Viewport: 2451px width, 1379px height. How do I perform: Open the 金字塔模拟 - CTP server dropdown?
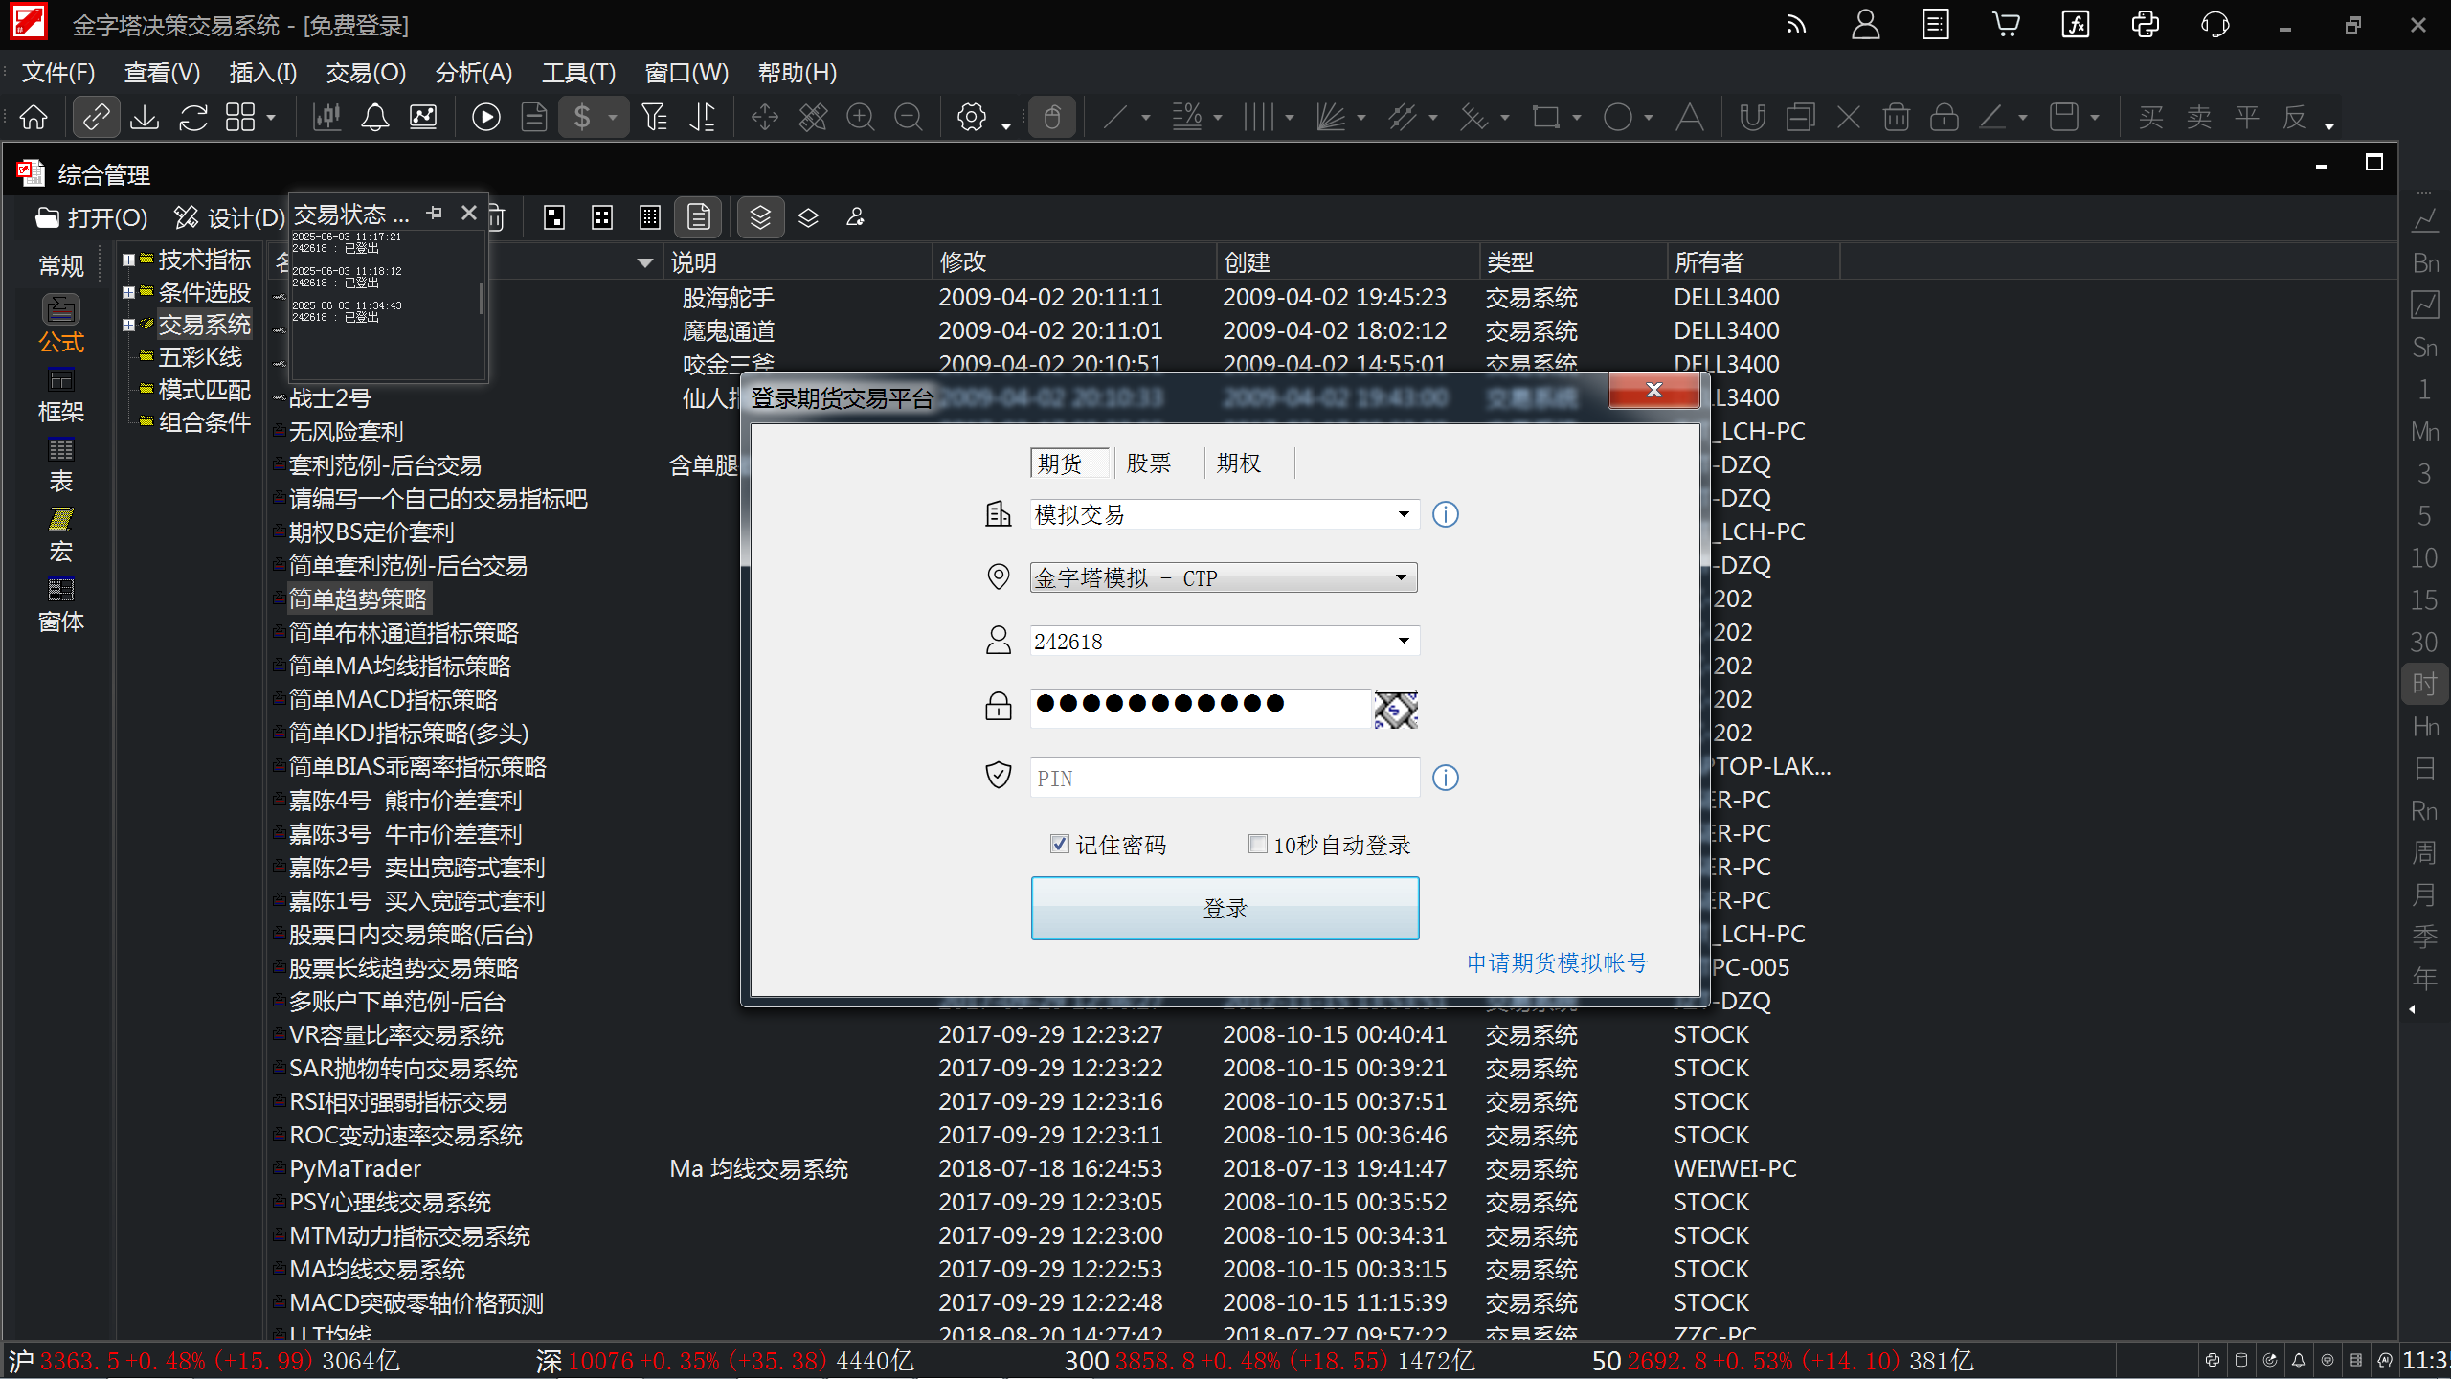1401,577
